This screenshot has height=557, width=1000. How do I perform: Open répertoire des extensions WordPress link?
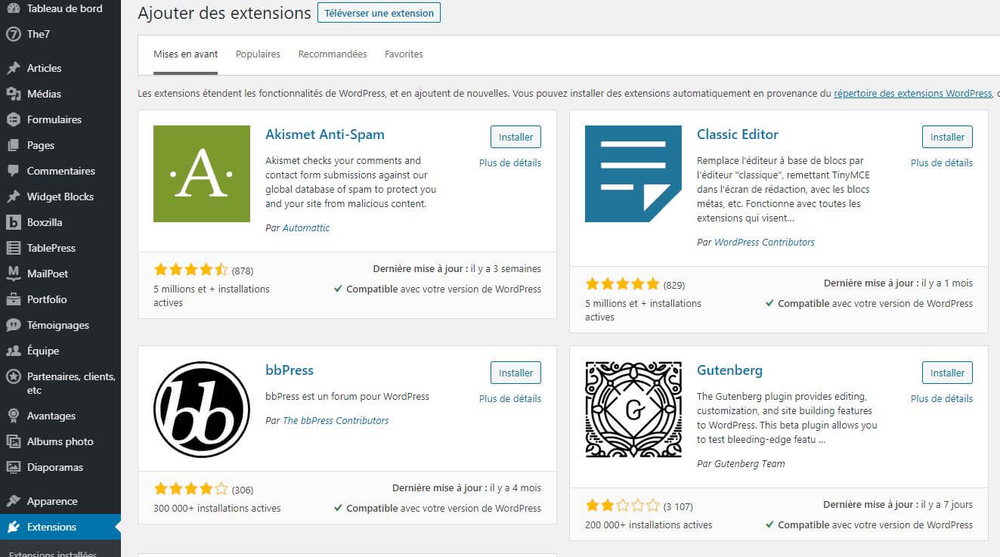(x=912, y=94)
